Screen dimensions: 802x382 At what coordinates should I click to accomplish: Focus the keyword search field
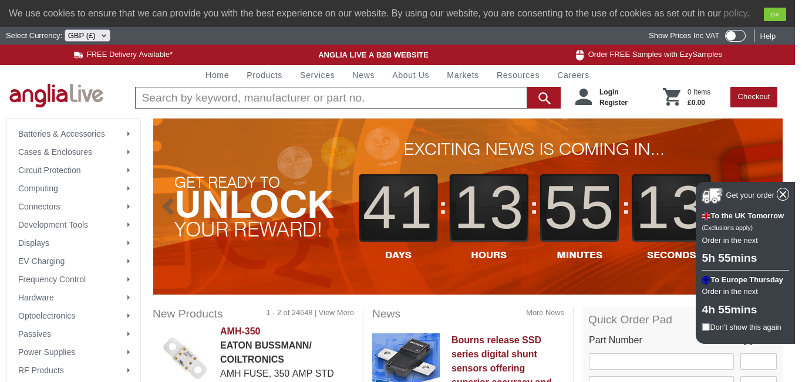click(x=331, y=98)
